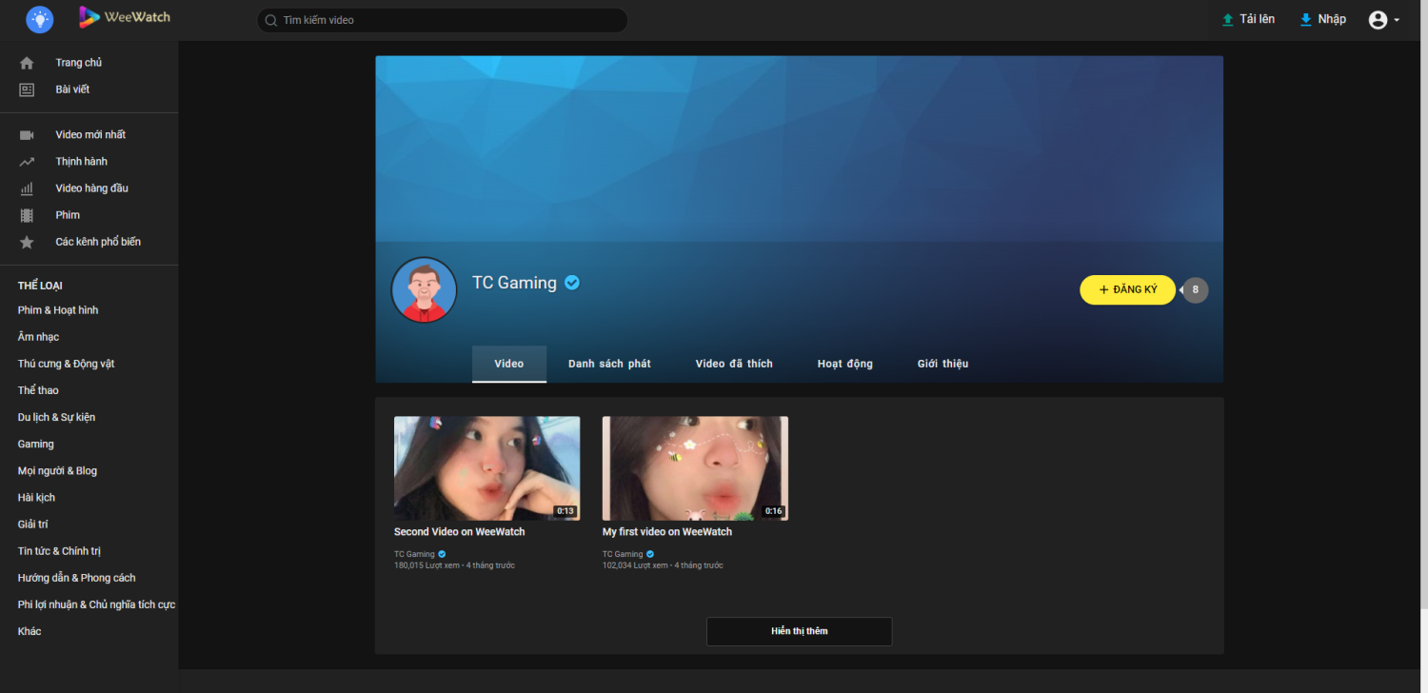Click the Các kênh phổ biến star icon
This screenshot has height=693, width=1428.
tap(27, 242)
